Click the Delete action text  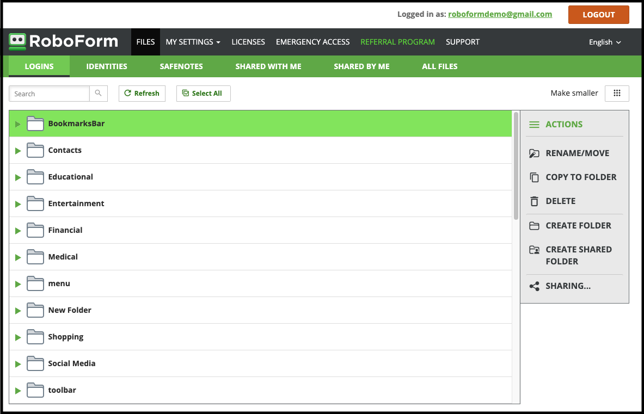pyautogui.click(x=560, y=201)
